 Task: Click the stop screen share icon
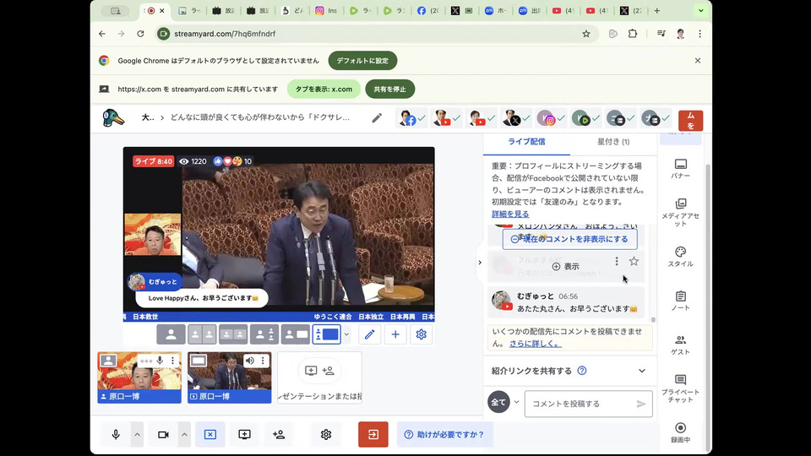210,434
